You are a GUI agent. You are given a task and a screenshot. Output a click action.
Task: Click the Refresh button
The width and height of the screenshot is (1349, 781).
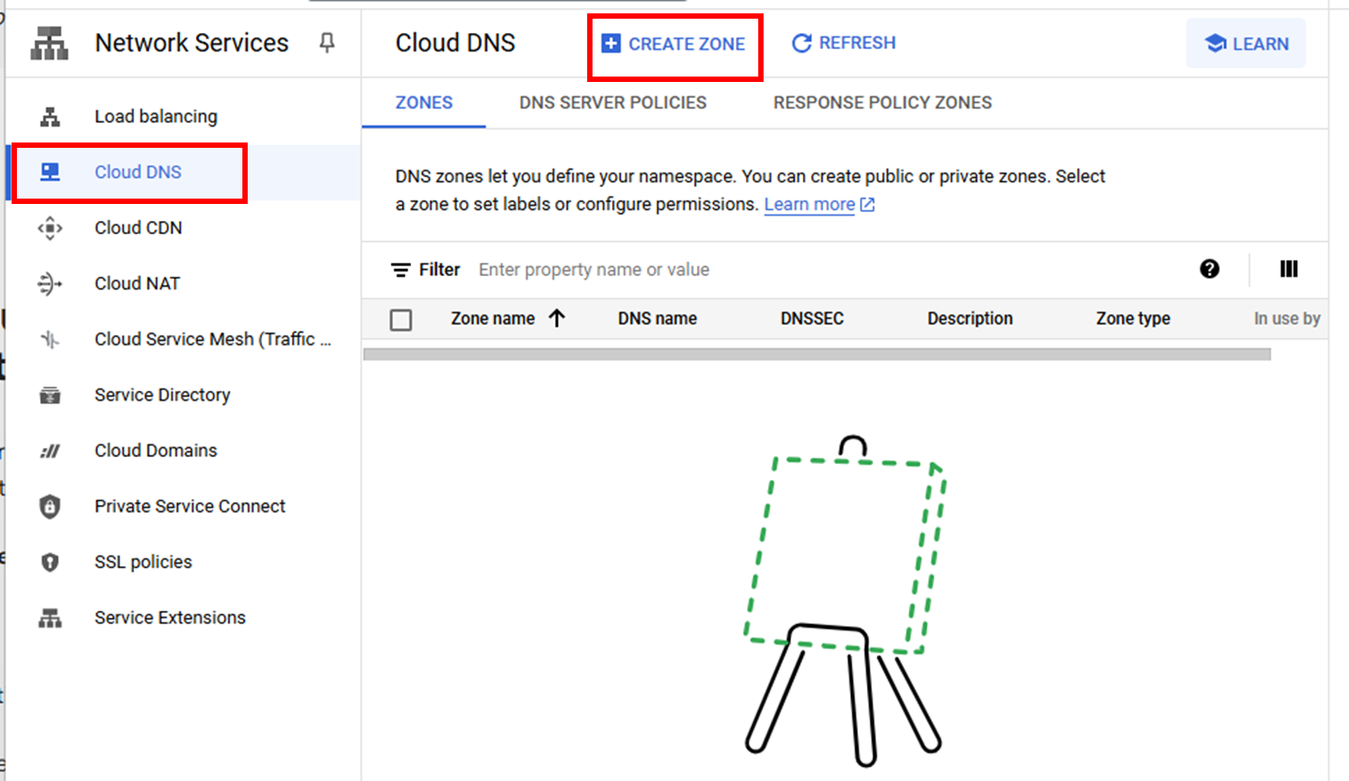[844, 43]
